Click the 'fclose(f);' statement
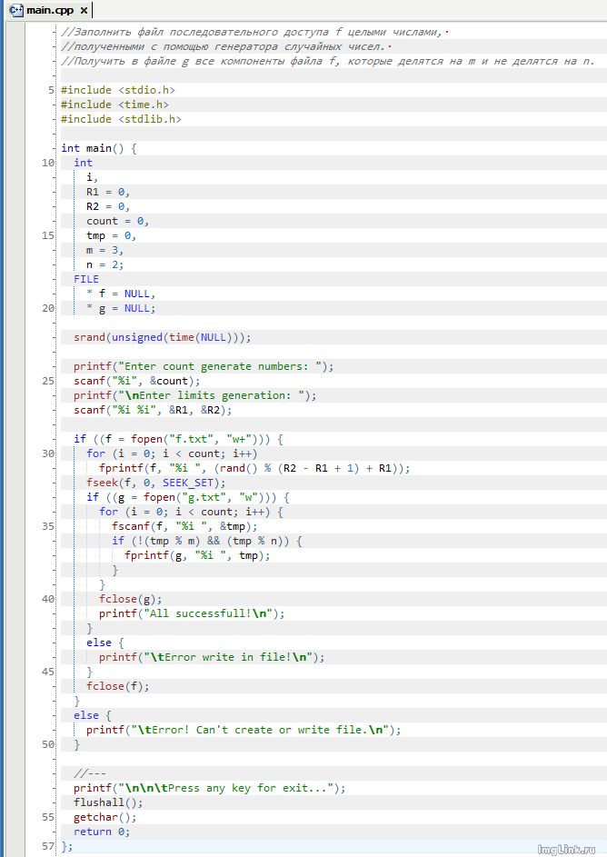The height and width of the screenshot is (857, 607). 117,686
